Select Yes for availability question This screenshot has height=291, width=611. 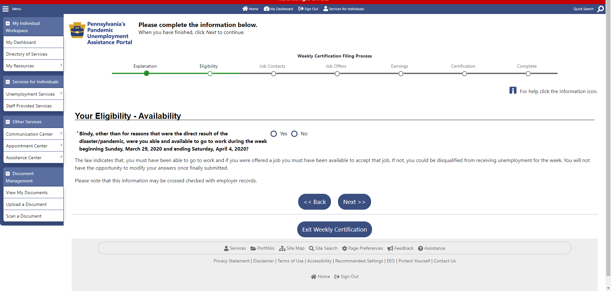274,134
